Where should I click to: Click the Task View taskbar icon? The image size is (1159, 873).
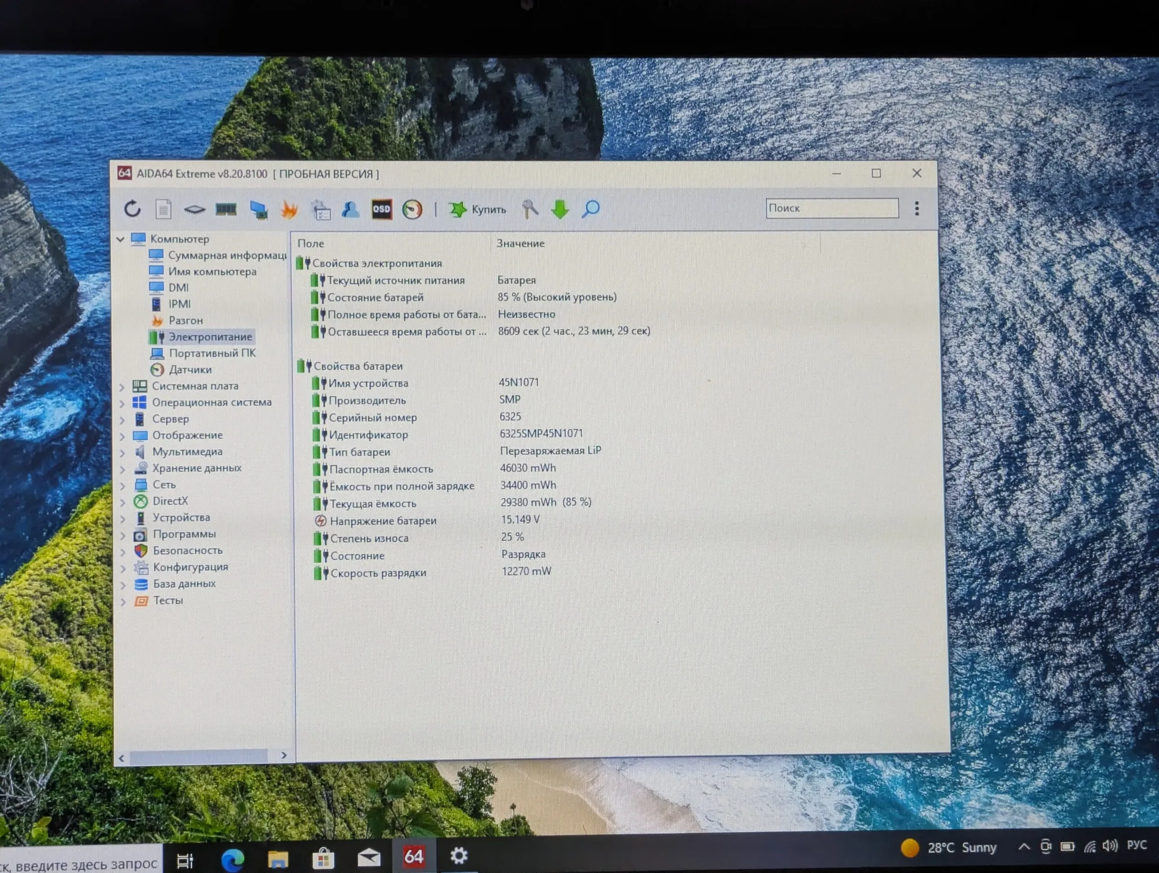[185, 861]
